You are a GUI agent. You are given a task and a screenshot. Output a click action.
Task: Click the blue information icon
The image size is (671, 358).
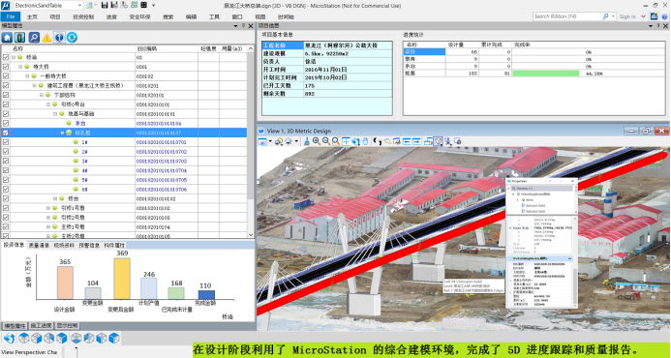click(59, 38)
